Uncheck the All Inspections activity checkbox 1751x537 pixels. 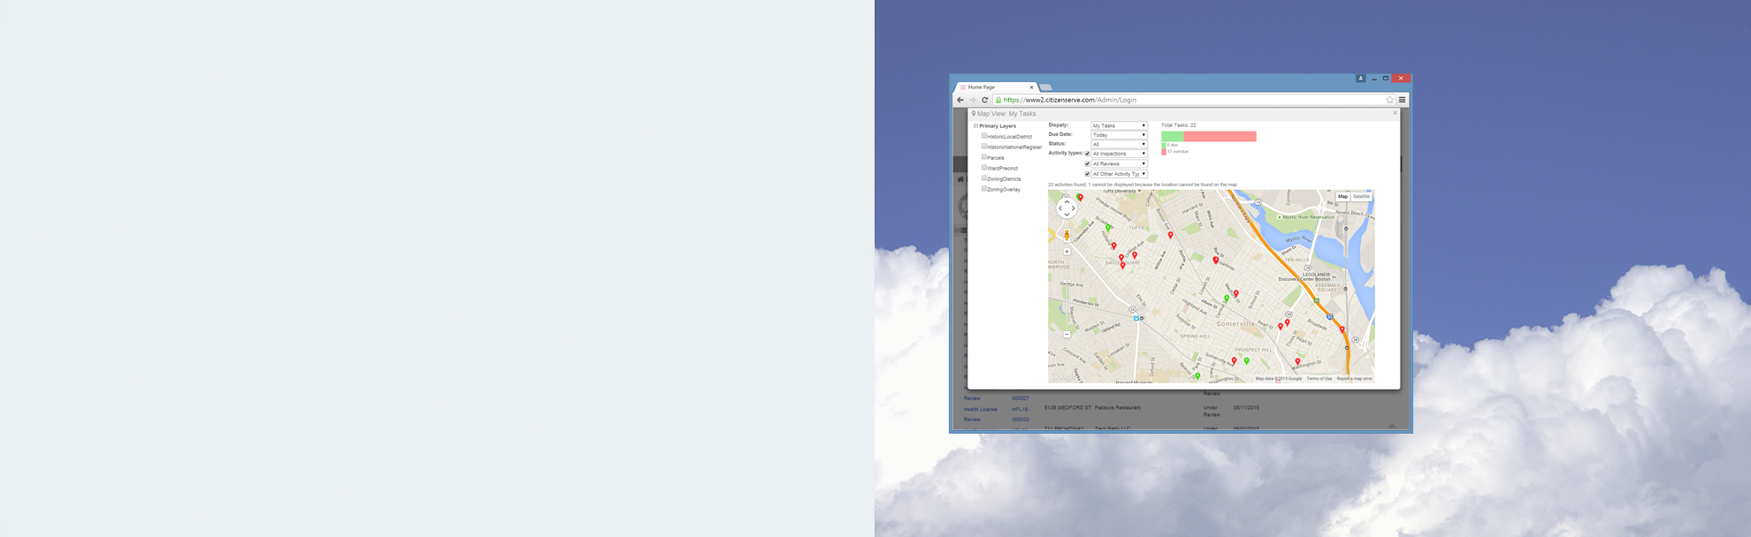pyautogui.click(x=1087, y=154)
